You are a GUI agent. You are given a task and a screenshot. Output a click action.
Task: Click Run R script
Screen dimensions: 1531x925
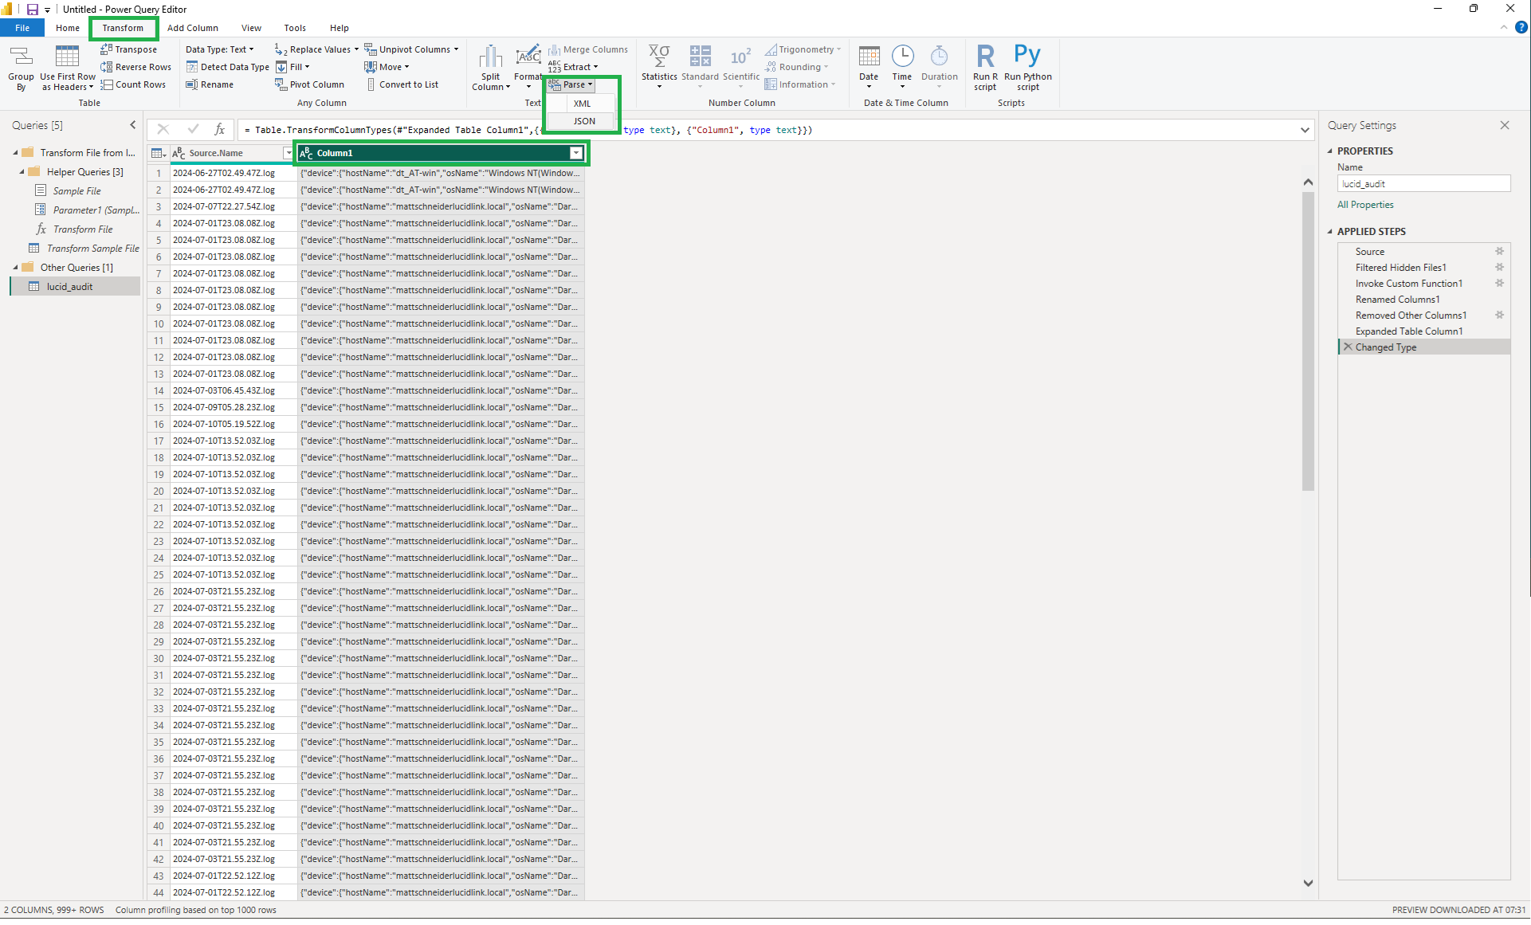point(985,68)
